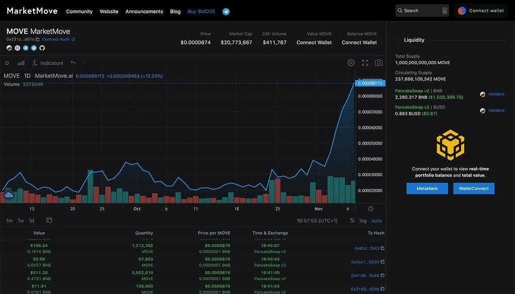
Task: Open the price axis settings gear
Action: pos(371,208)
